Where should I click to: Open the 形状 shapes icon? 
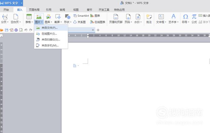(68, 17)
